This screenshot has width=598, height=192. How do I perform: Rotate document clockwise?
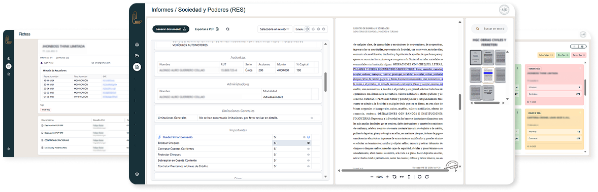pos(427,177)
